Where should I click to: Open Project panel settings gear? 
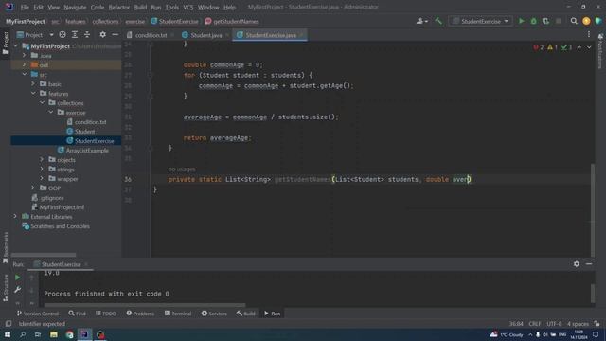click(102, 35)
